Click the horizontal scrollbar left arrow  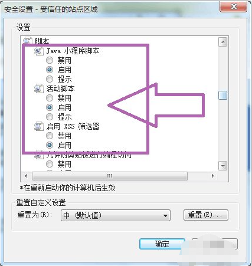26,176
